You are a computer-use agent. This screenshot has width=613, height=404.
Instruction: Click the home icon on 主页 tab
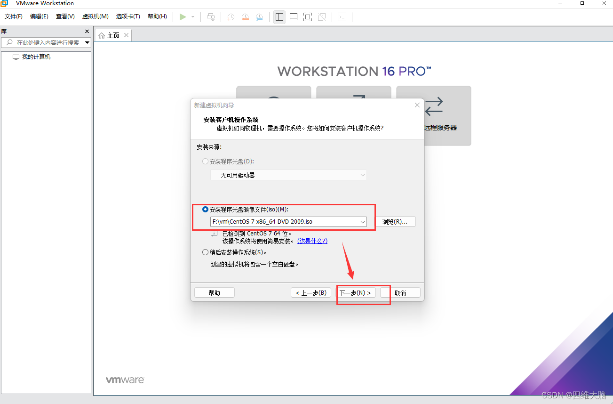point(102,36)
